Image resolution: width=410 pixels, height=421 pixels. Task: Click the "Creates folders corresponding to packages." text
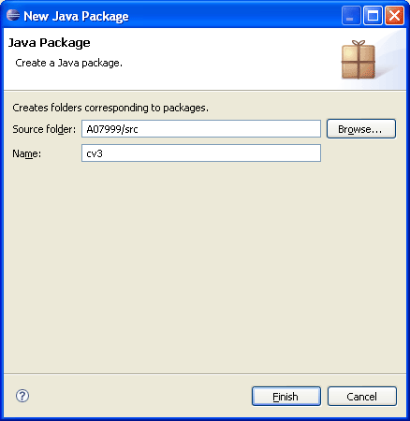(x=110, y=108)
